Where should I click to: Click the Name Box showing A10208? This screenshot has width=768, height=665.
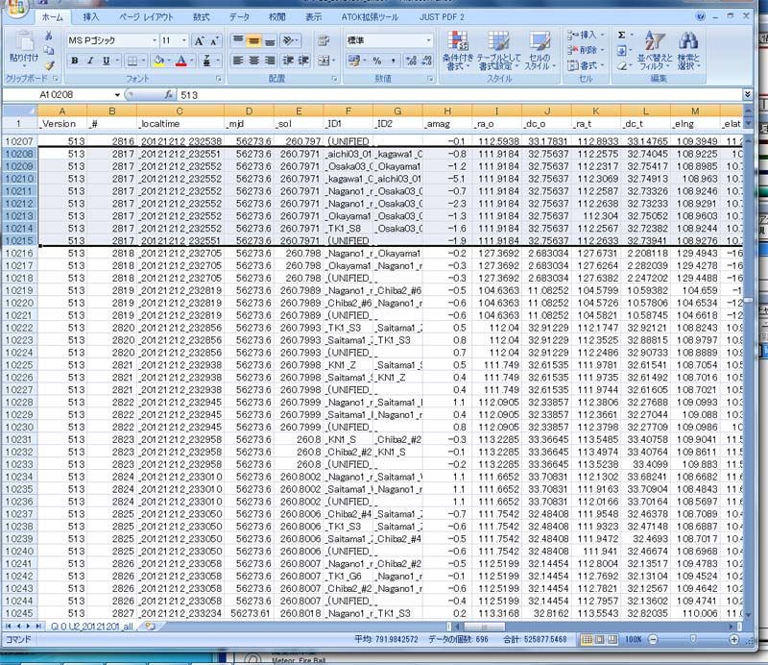point(75,95)
